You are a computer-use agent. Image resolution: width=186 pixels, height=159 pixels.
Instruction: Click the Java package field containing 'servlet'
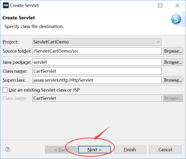point(97,62)
